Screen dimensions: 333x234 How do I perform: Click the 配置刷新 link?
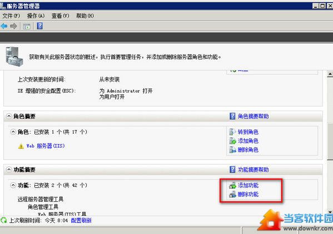click(81, 221)
